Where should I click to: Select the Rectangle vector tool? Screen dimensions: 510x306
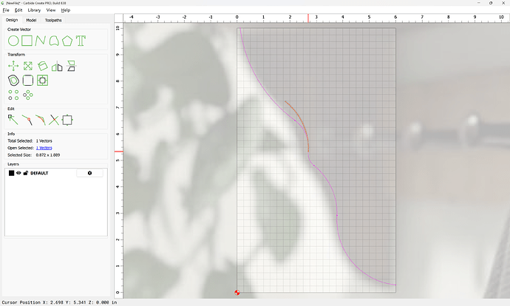pos(27,40)
